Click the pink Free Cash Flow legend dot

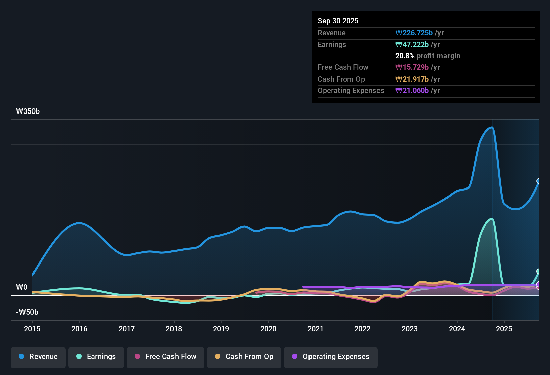click(137, 357)
